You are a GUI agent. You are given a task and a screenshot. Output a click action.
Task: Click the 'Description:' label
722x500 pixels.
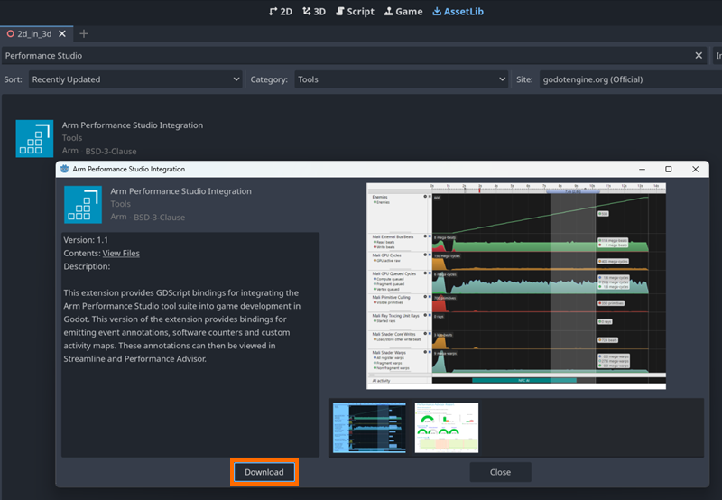(x=87, y=266)
